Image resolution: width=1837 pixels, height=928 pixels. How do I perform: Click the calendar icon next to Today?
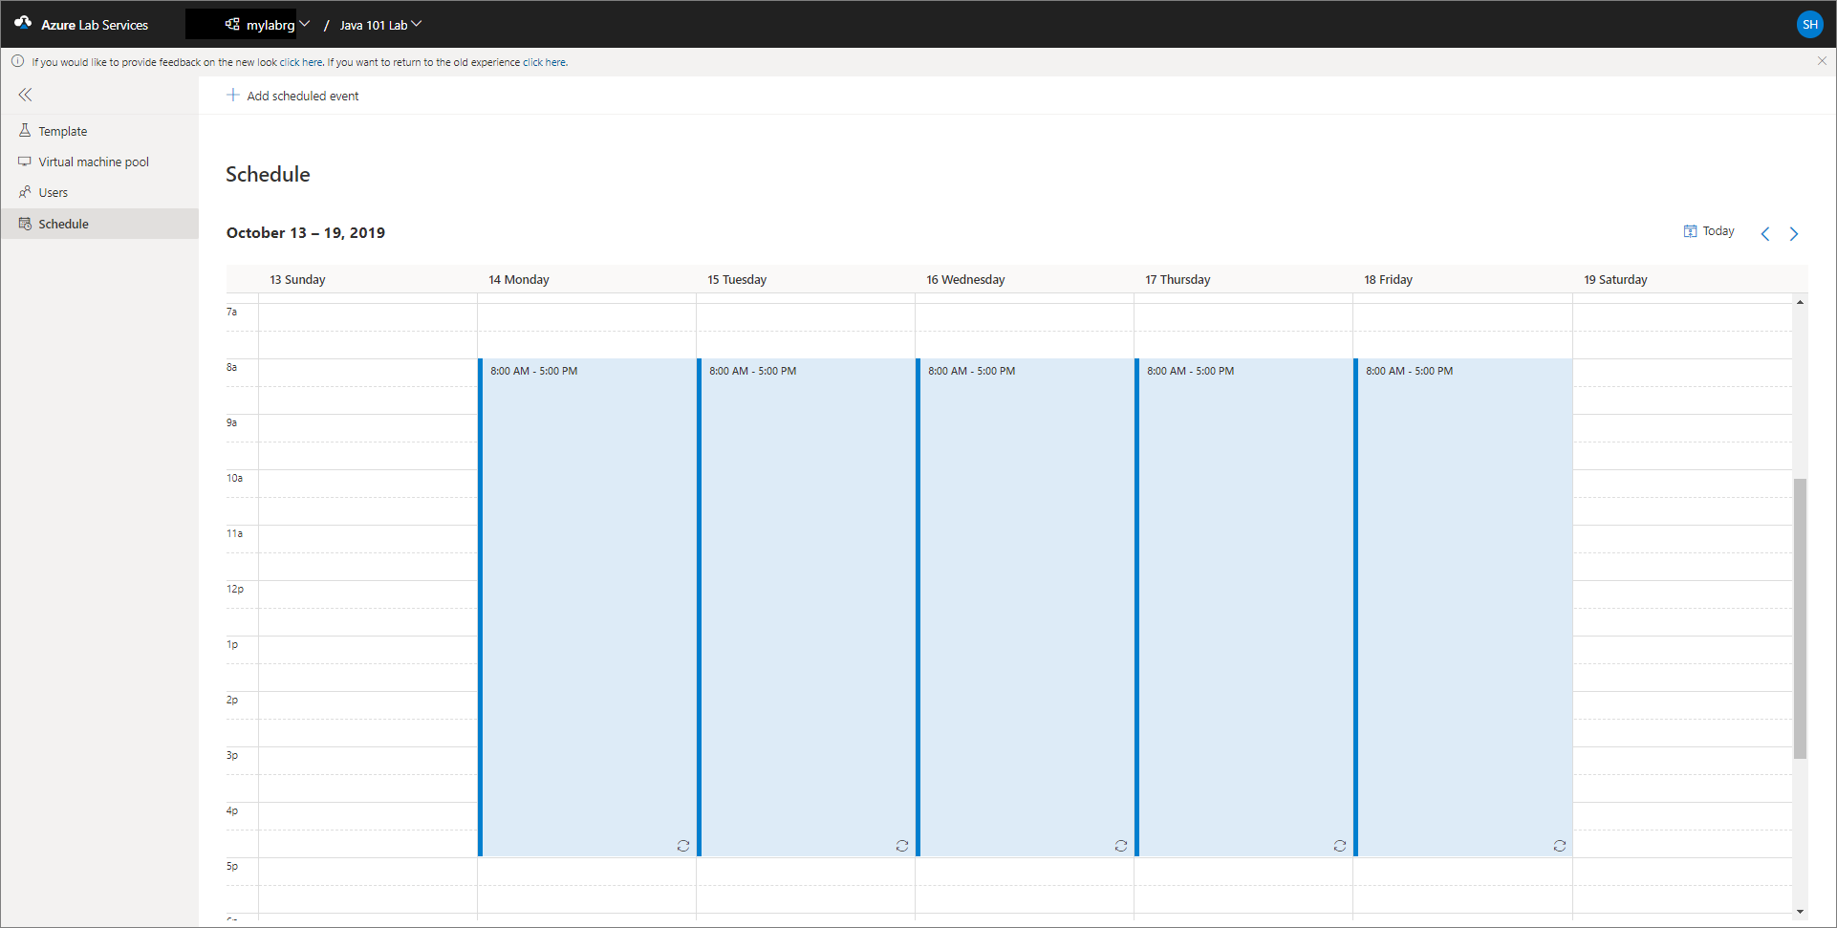(1689, 230)
